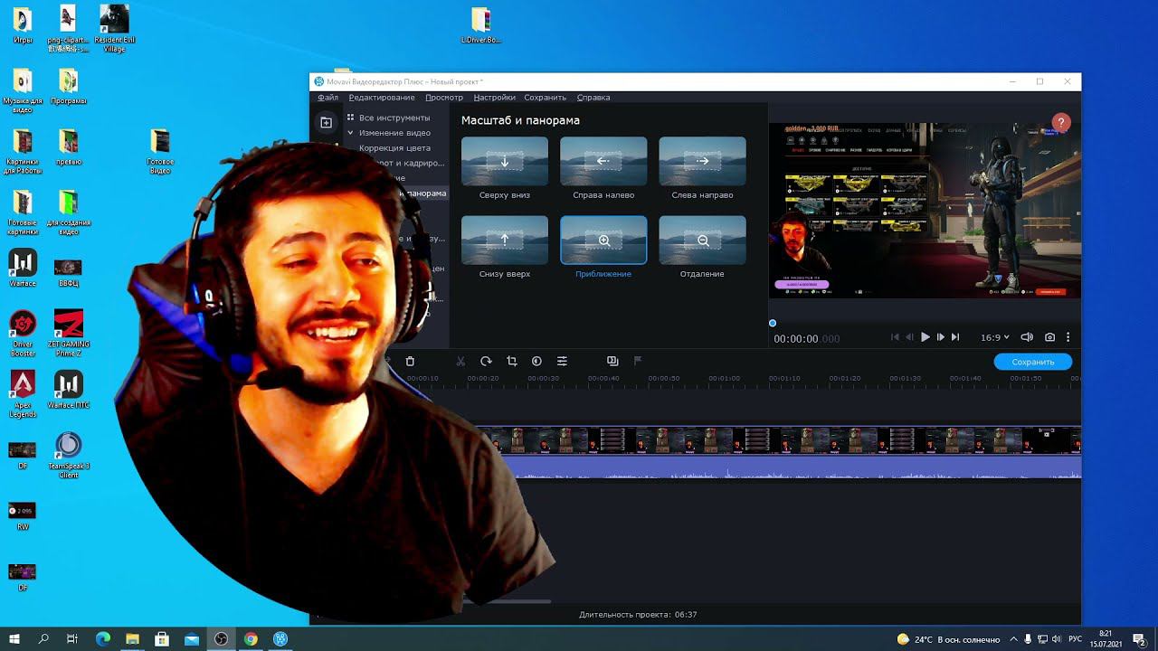Open the "Настройки" menu
Screen dimensions: 1158x651
pyautogui.click(x=494, y=98)
